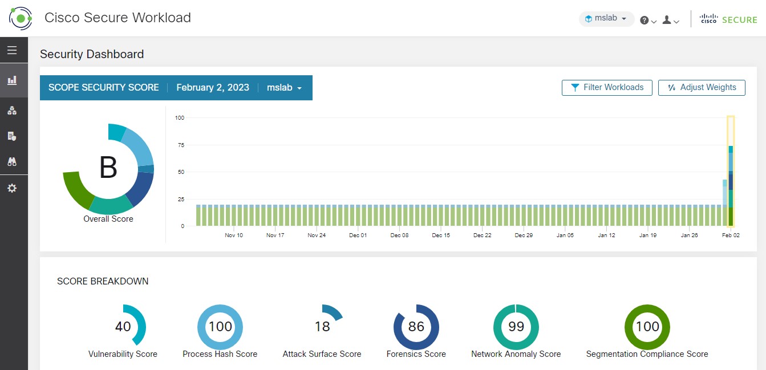This screenshot has width=766, height=370.
Task: Click the "Cisco Secure Workload" title text
Action: coord(118,18)
